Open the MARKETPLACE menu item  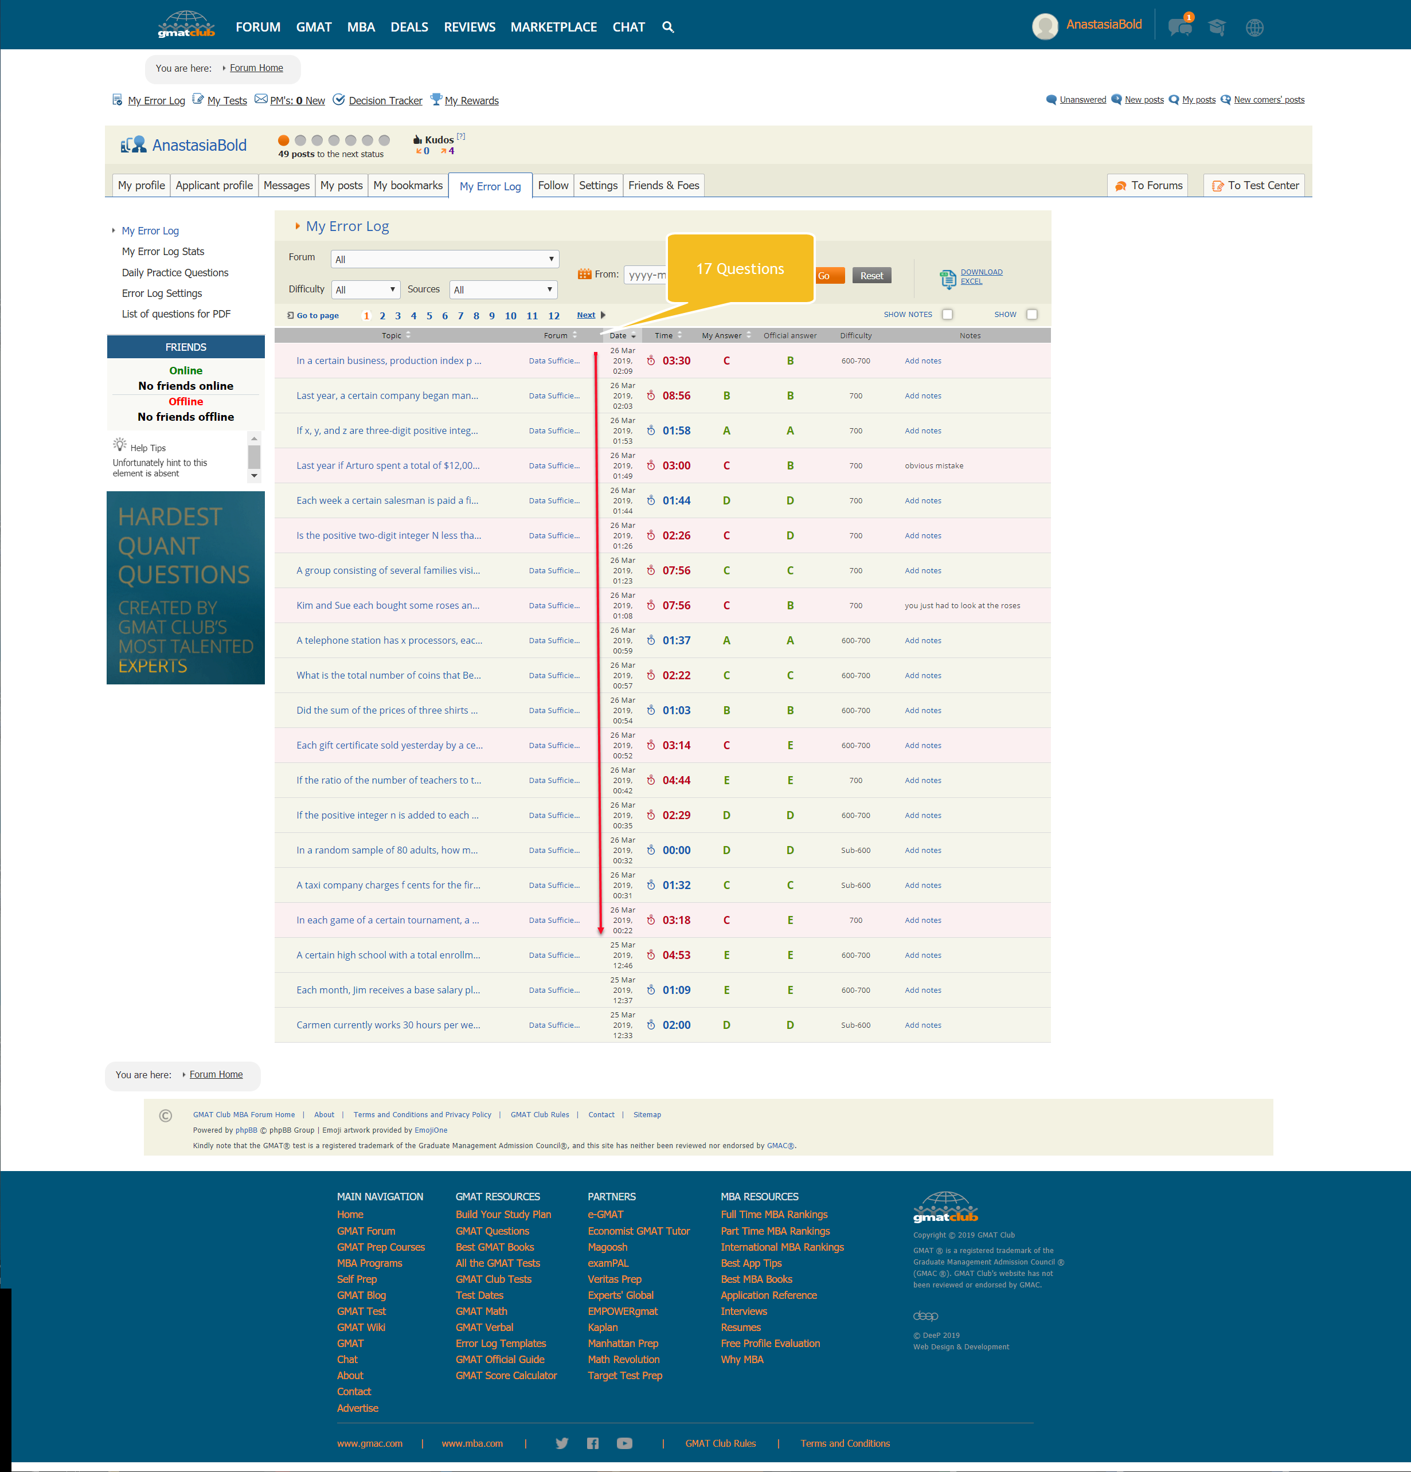pos(554,27)
